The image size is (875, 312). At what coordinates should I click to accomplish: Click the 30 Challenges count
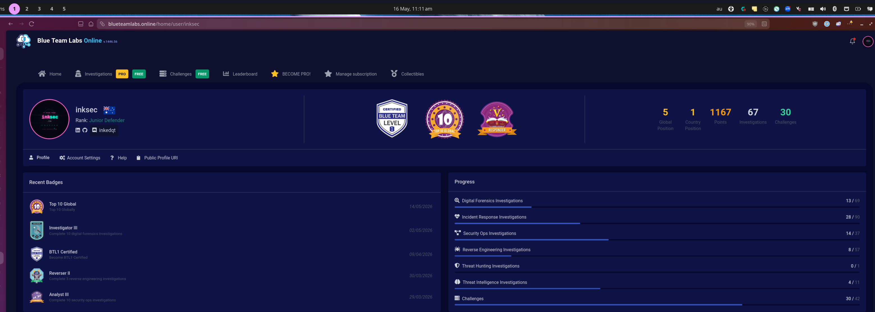785,112
